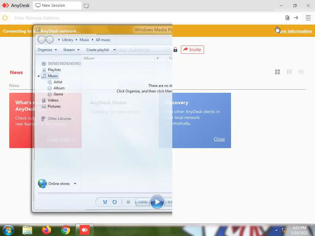Open the Online stores dropdown arrow
Viewport: 315px width, 236px height.
point(75,184)
